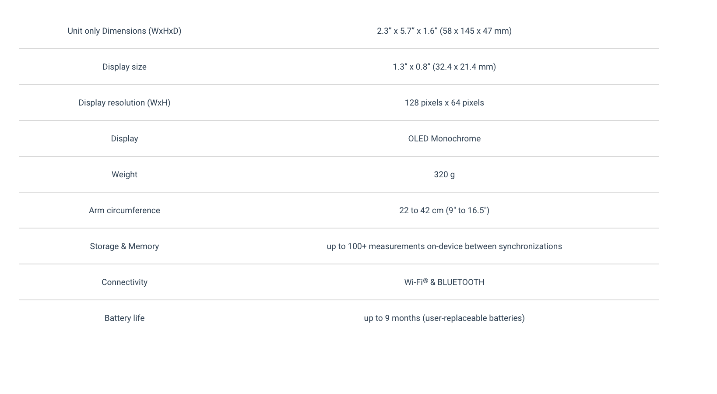Click the 'Unit only Dimensions (WxHxD)' label
Viewport: 717px width, 394px height.
click(x=124, y=31)
